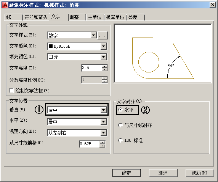Click the 取消 button
The image size is (218, 182).
tap(163, 173)
